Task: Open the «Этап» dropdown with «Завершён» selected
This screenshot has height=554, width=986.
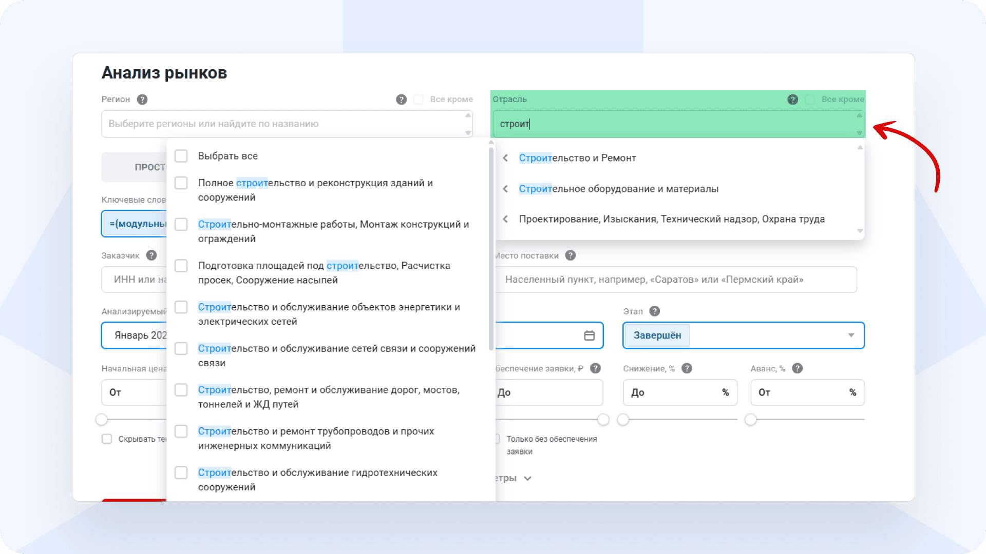Action: (851, 335)
